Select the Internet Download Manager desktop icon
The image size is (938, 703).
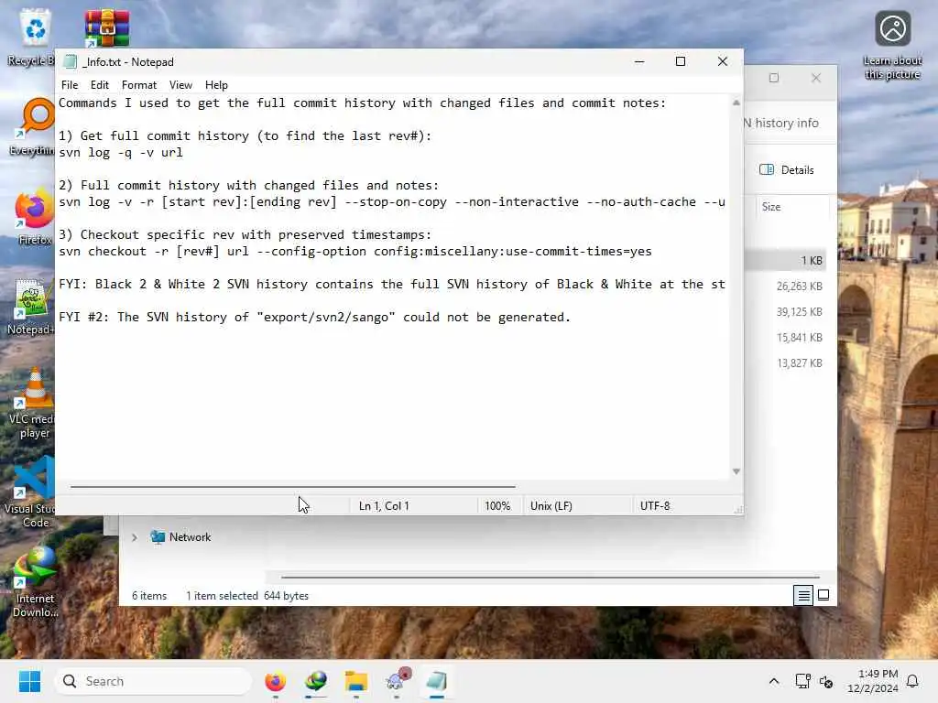(35, 582)
